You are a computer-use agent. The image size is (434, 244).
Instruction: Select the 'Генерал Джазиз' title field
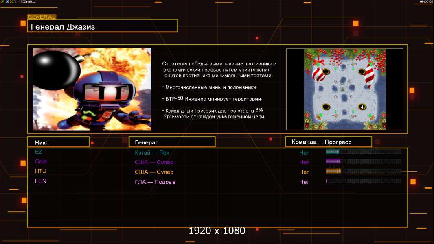point(103,26)
